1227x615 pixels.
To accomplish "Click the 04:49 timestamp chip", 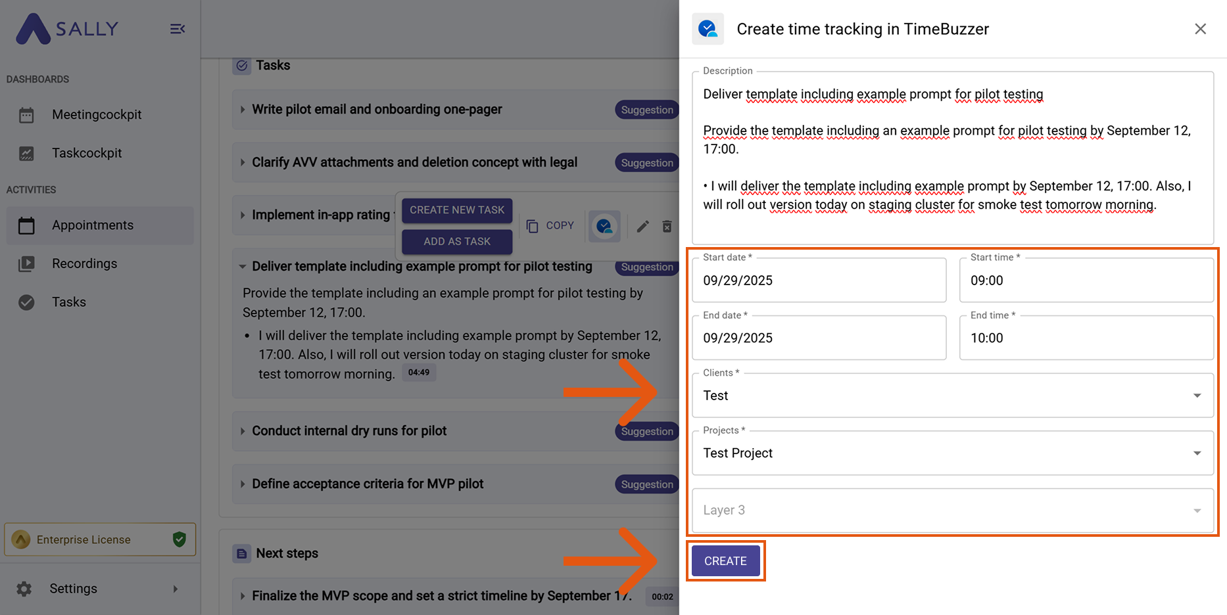I will (419, 373).
